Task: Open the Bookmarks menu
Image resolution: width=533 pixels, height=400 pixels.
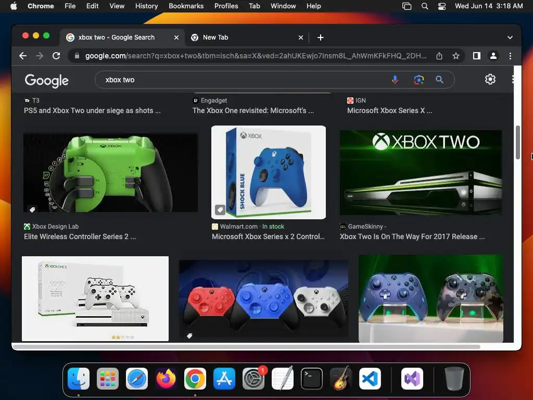Action: tap(186, 6)
